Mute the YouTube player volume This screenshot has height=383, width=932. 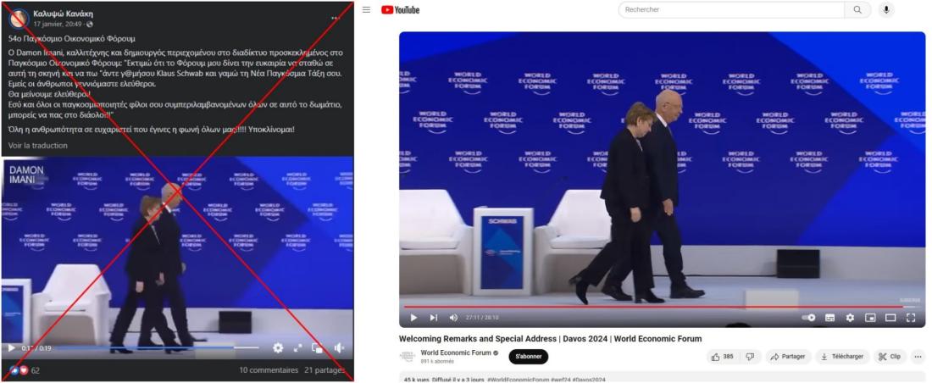(x=453, y=318)
